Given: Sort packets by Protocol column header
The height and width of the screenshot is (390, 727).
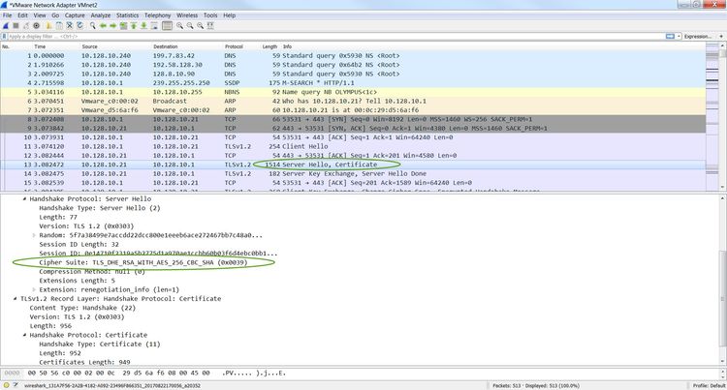Looking at the screenshot, I should (x=234, y=46).
